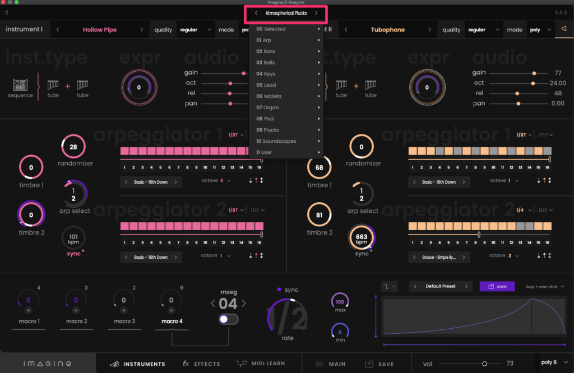
Task: Open instrument I quality dropdown
Action: point(195,30)
